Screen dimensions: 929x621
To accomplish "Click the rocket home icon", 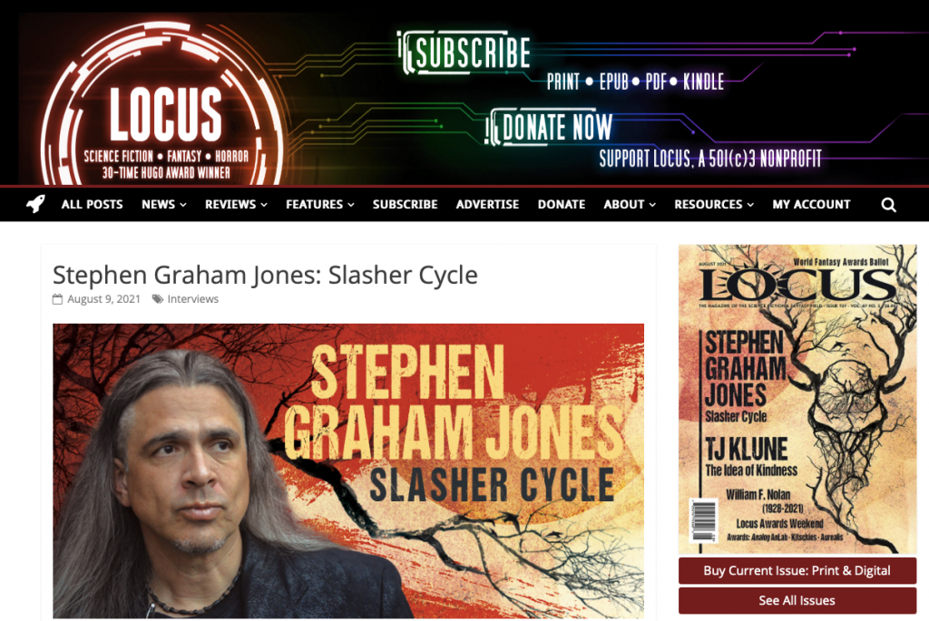I will (35, 204).
